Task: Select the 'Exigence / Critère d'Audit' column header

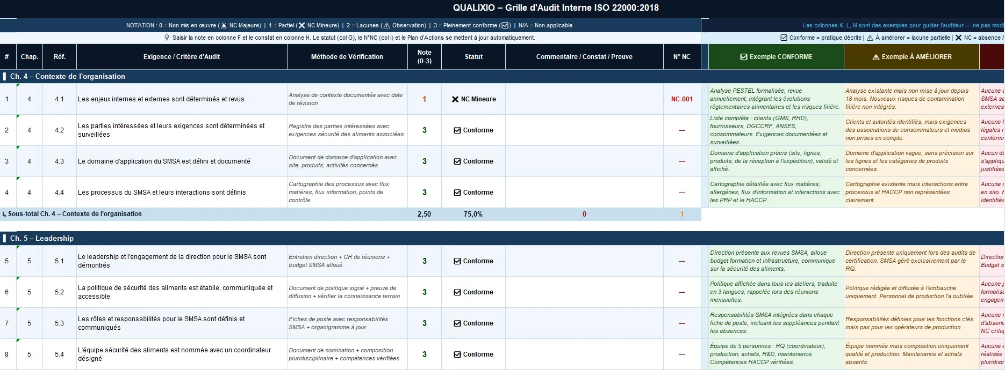Action: click(182, 56)
